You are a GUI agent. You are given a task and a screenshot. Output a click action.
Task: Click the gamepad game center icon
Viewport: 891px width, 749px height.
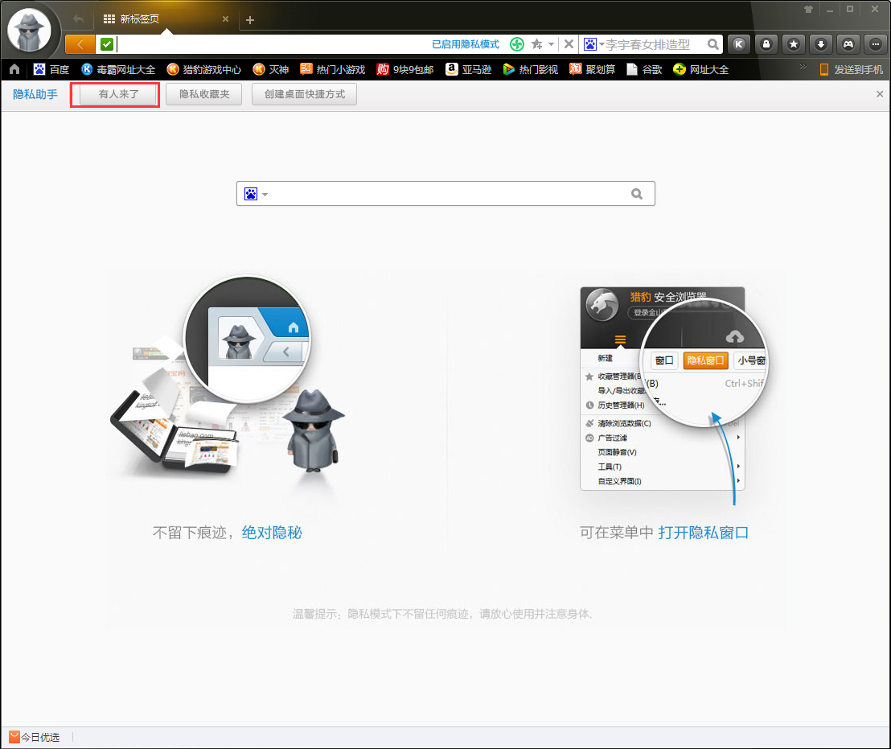(848, 44)
